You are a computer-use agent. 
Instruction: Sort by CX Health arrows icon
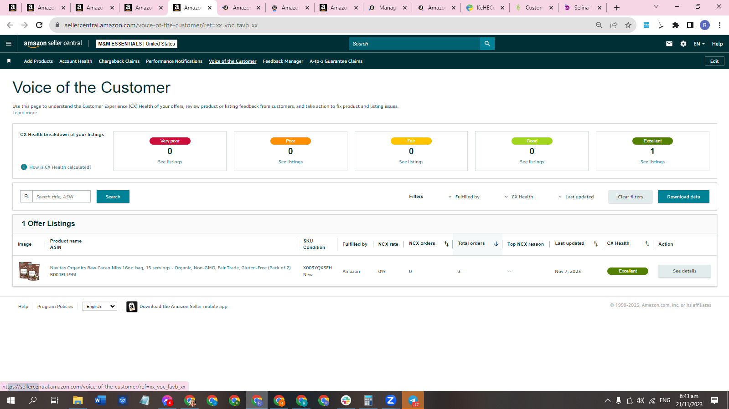coord(647,244)
